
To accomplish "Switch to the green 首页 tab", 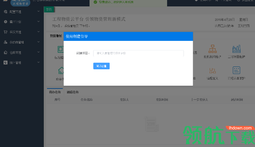I will (49, 10).
